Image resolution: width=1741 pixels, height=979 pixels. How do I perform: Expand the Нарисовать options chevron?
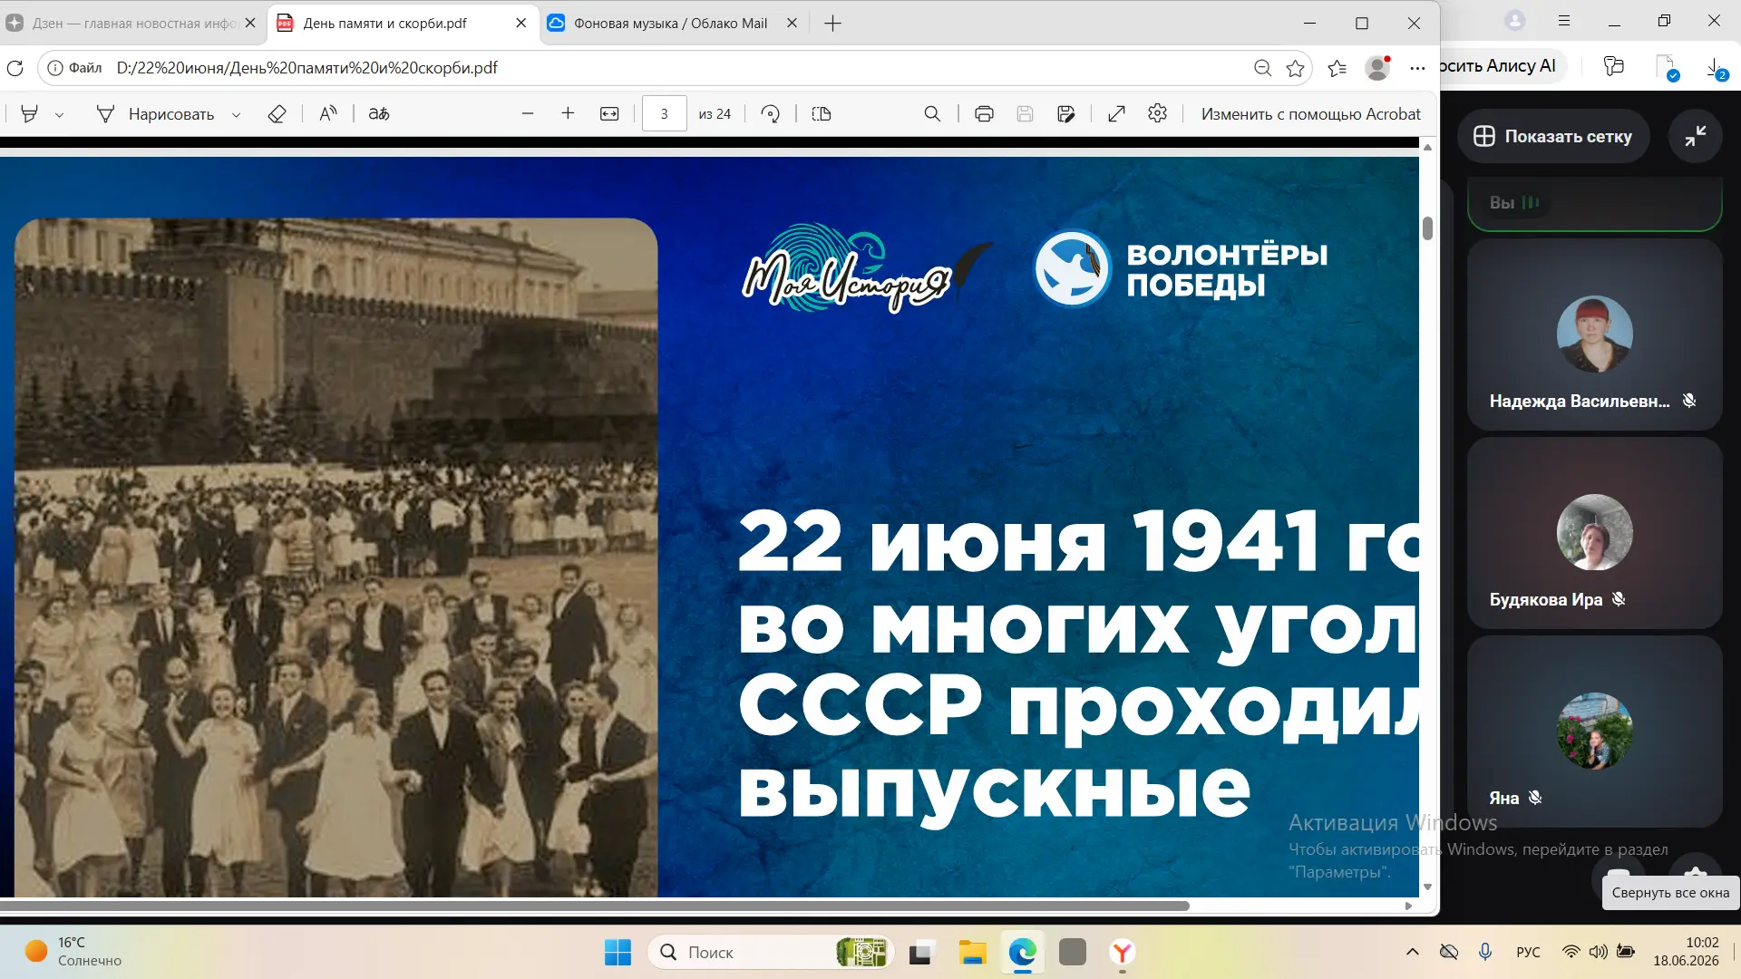[236, 115]
